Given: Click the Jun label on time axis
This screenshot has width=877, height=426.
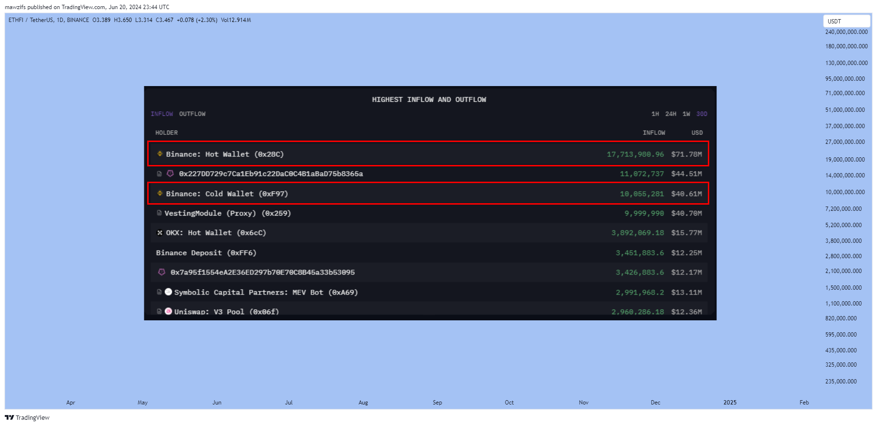Looking at the screenshot, I should pos(217,403).
